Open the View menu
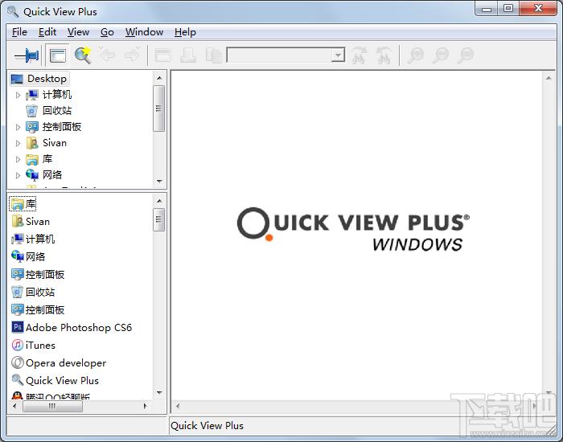563x442 pixels. pyautogui.click(x=78, y=32)
